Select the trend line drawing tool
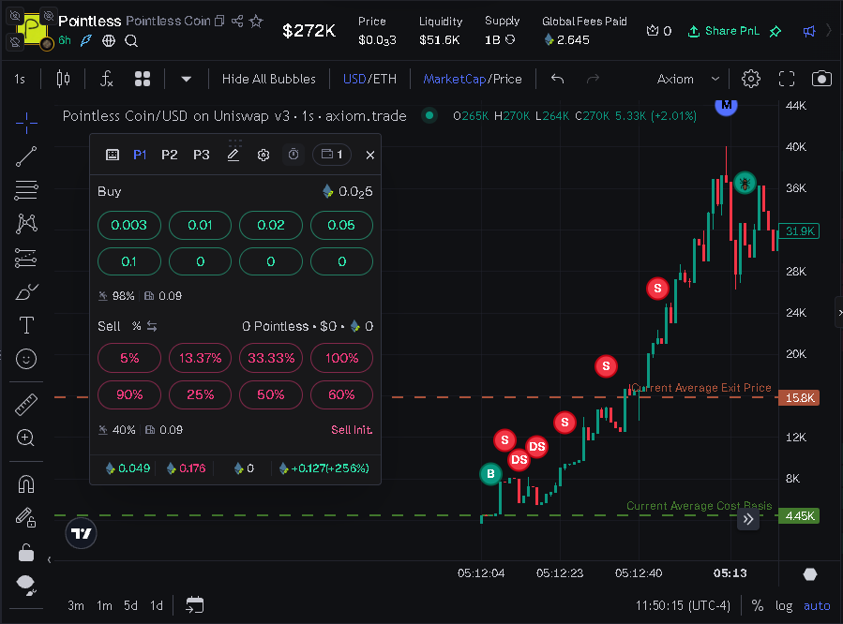The width and height of the screenshot is (843, 624). [x=26, y=156]
